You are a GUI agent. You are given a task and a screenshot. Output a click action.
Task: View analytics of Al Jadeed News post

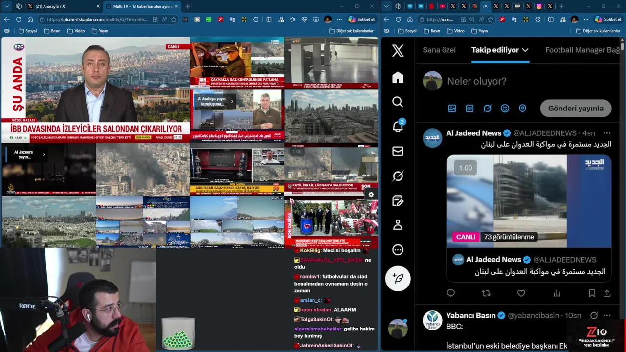pyautogui.click(x=557, y=293)
